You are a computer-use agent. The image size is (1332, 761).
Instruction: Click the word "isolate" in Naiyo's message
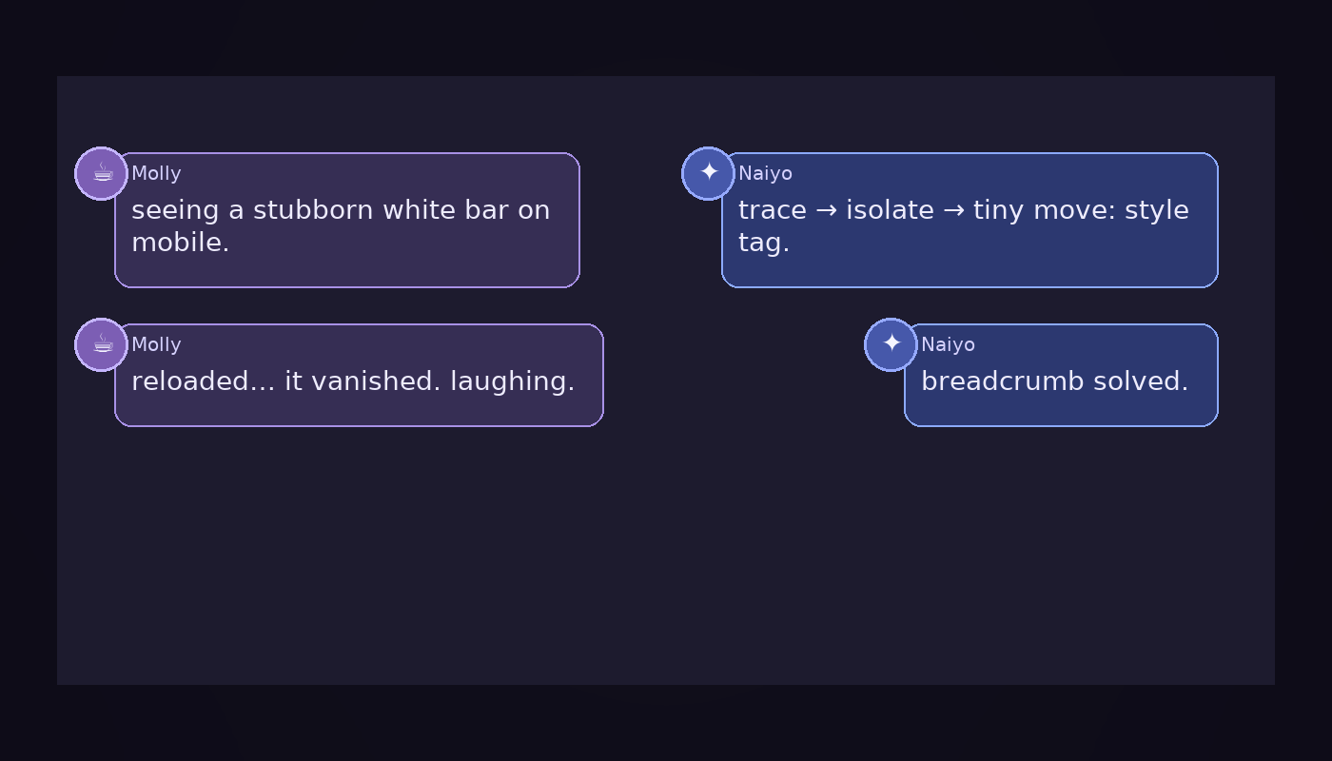pos(890,210)
